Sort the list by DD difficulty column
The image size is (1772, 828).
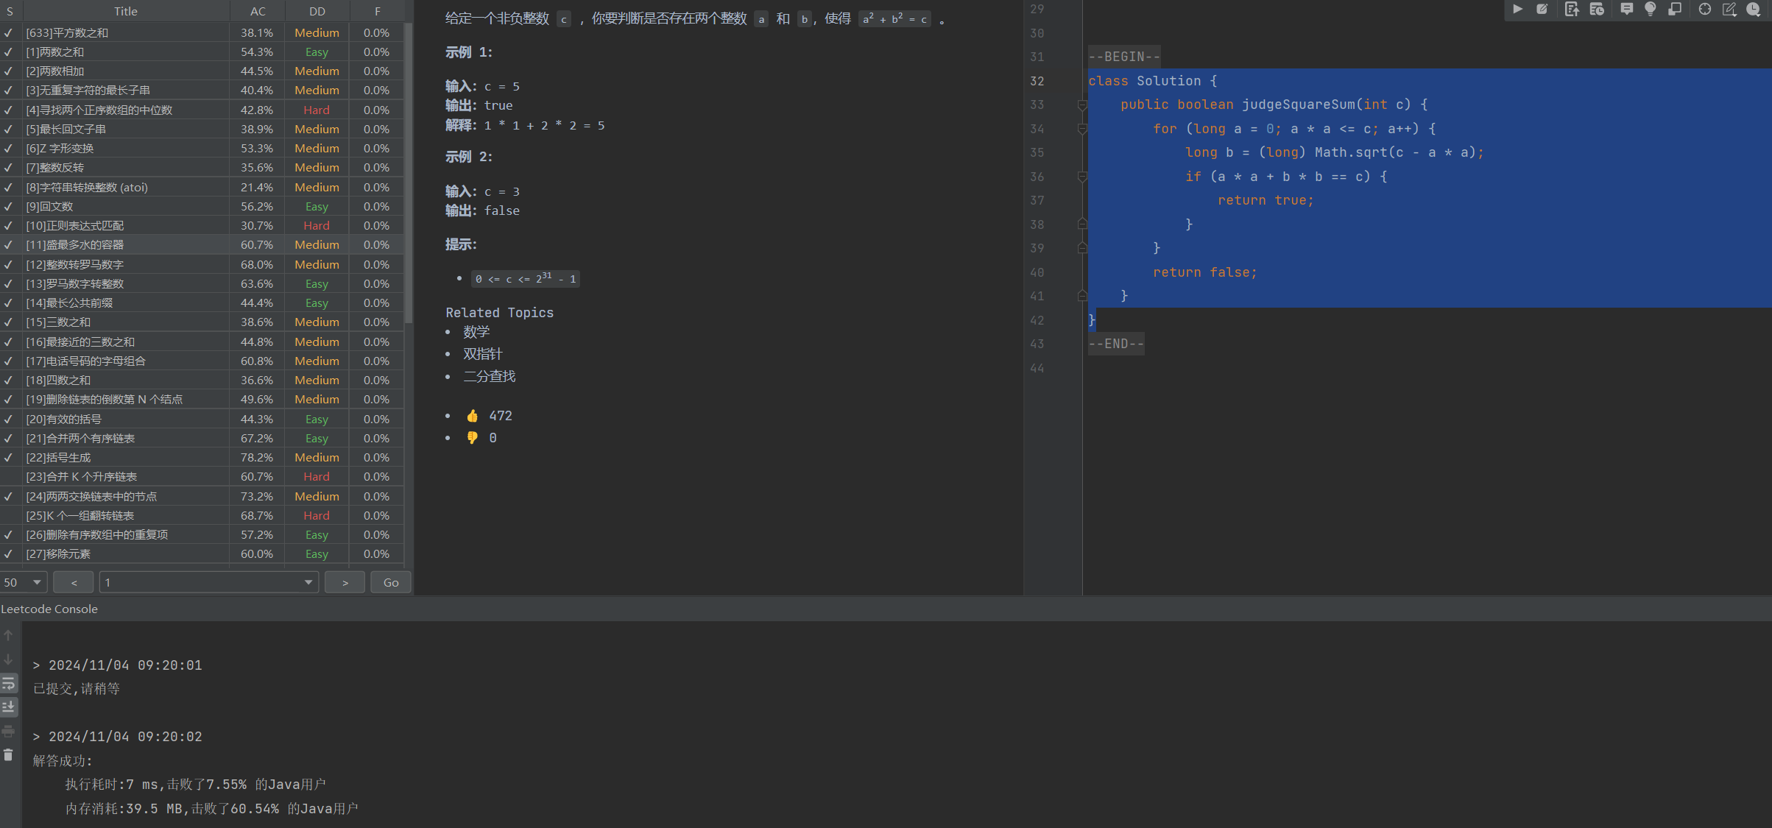pos(317,11)
